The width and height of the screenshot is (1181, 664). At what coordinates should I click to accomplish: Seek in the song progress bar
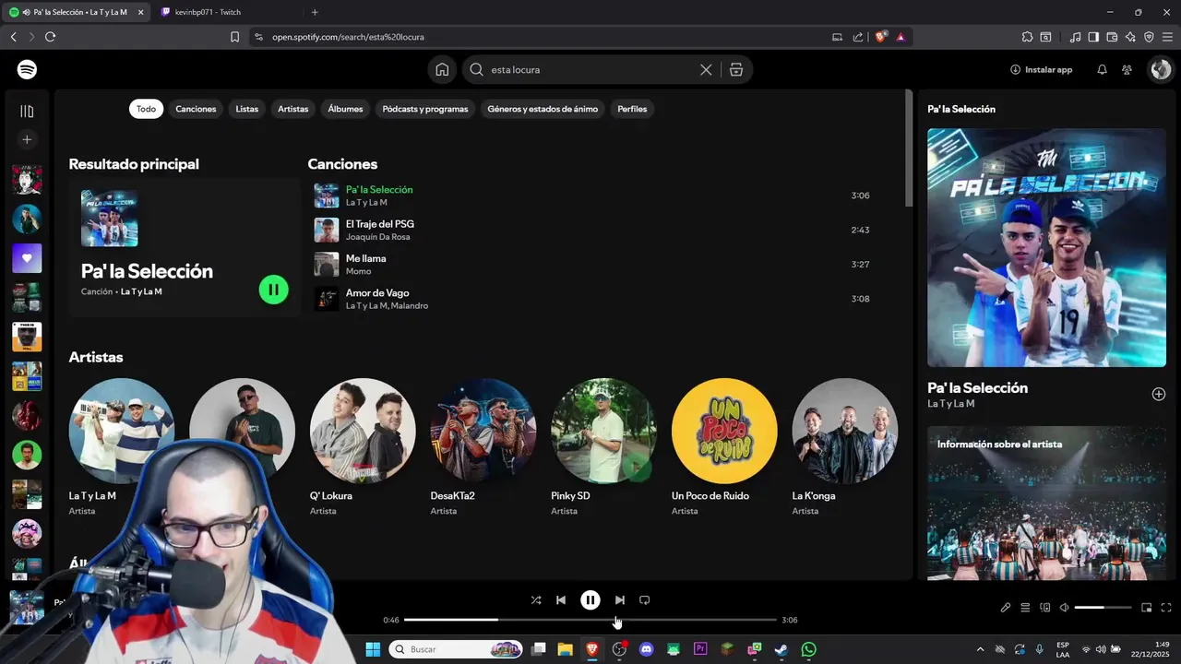pos(590,620)
